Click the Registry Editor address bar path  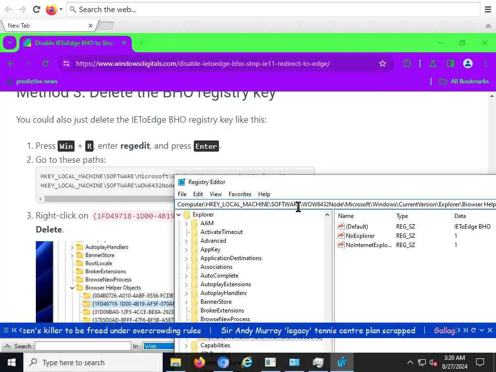point(335,204)
